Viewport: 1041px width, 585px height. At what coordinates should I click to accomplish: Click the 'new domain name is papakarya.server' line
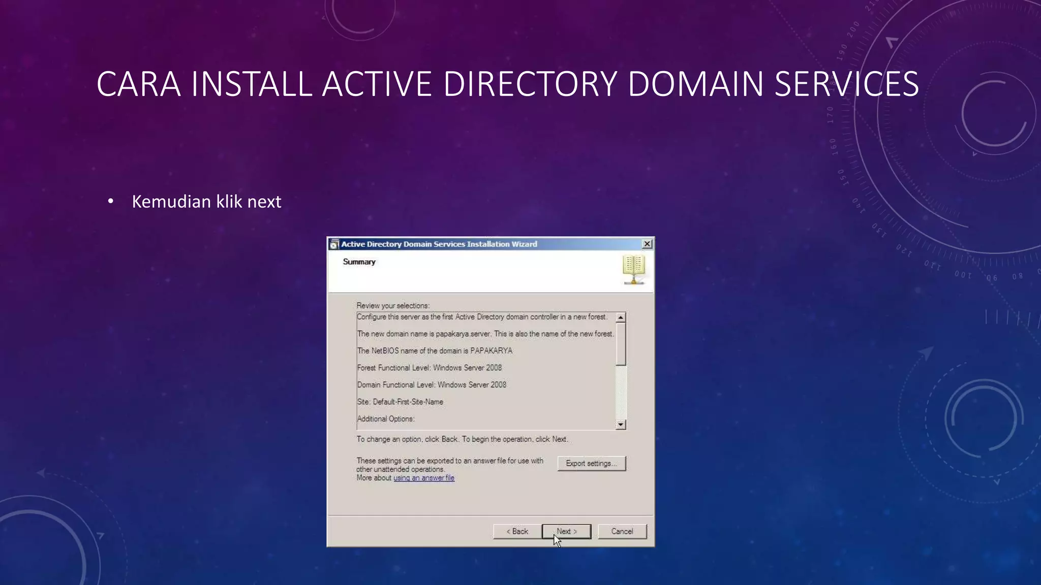(x=485, y=334)
